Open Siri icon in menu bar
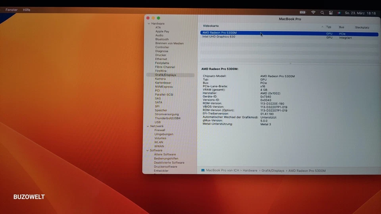Viewport: 381px width, 214px height. (339, 13)
